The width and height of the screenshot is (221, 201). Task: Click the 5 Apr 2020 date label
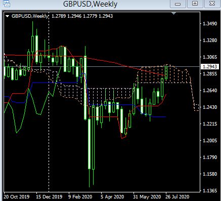tap(112, 197)
